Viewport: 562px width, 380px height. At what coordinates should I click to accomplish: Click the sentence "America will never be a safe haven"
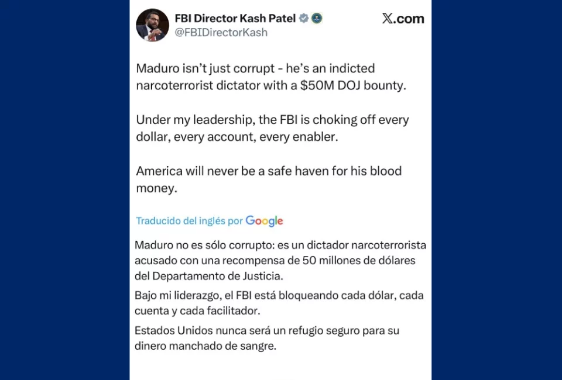[269, 171]
